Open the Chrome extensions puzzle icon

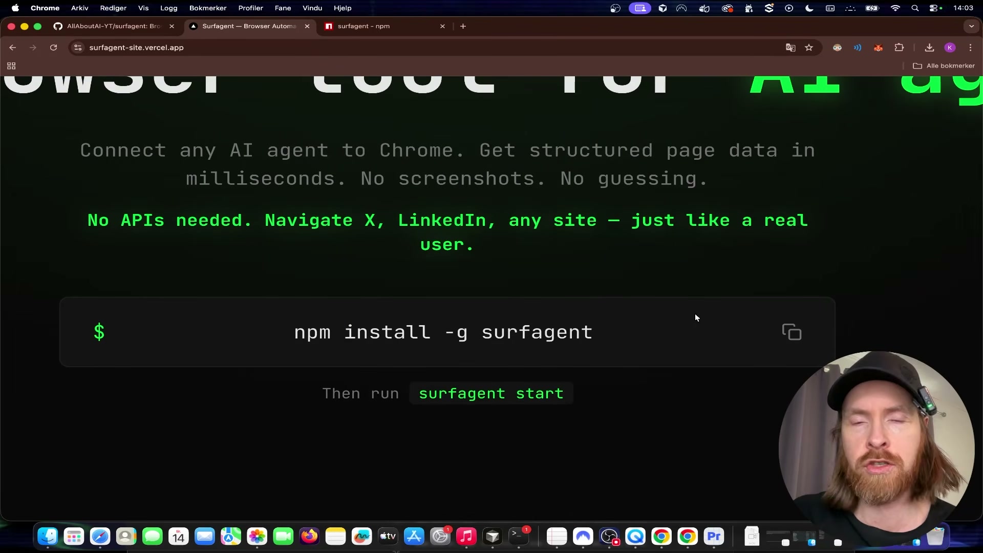coord(900,48)
